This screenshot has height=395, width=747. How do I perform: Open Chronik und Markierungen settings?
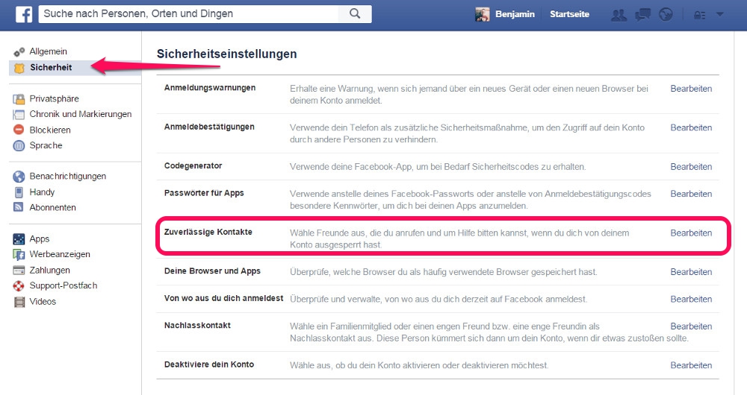click(81, 114)
